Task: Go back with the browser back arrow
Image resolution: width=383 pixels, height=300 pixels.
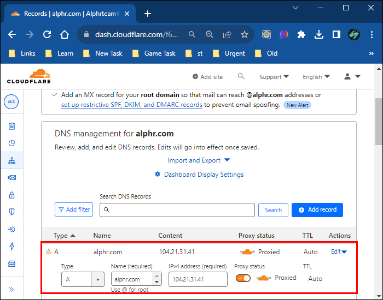Action: coord(12,34)
